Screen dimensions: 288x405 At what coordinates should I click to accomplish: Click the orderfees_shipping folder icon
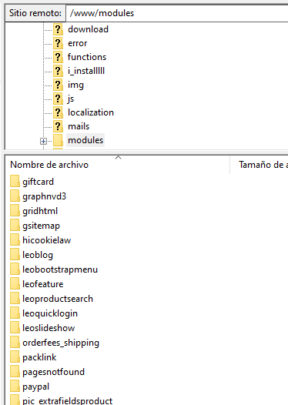pos(15,342)
